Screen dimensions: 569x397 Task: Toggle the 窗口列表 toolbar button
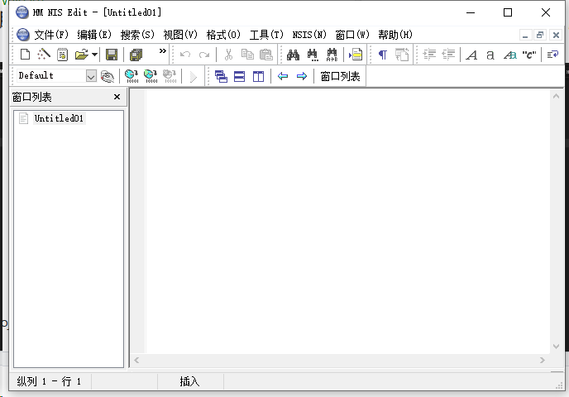click(x=340, y=76)
